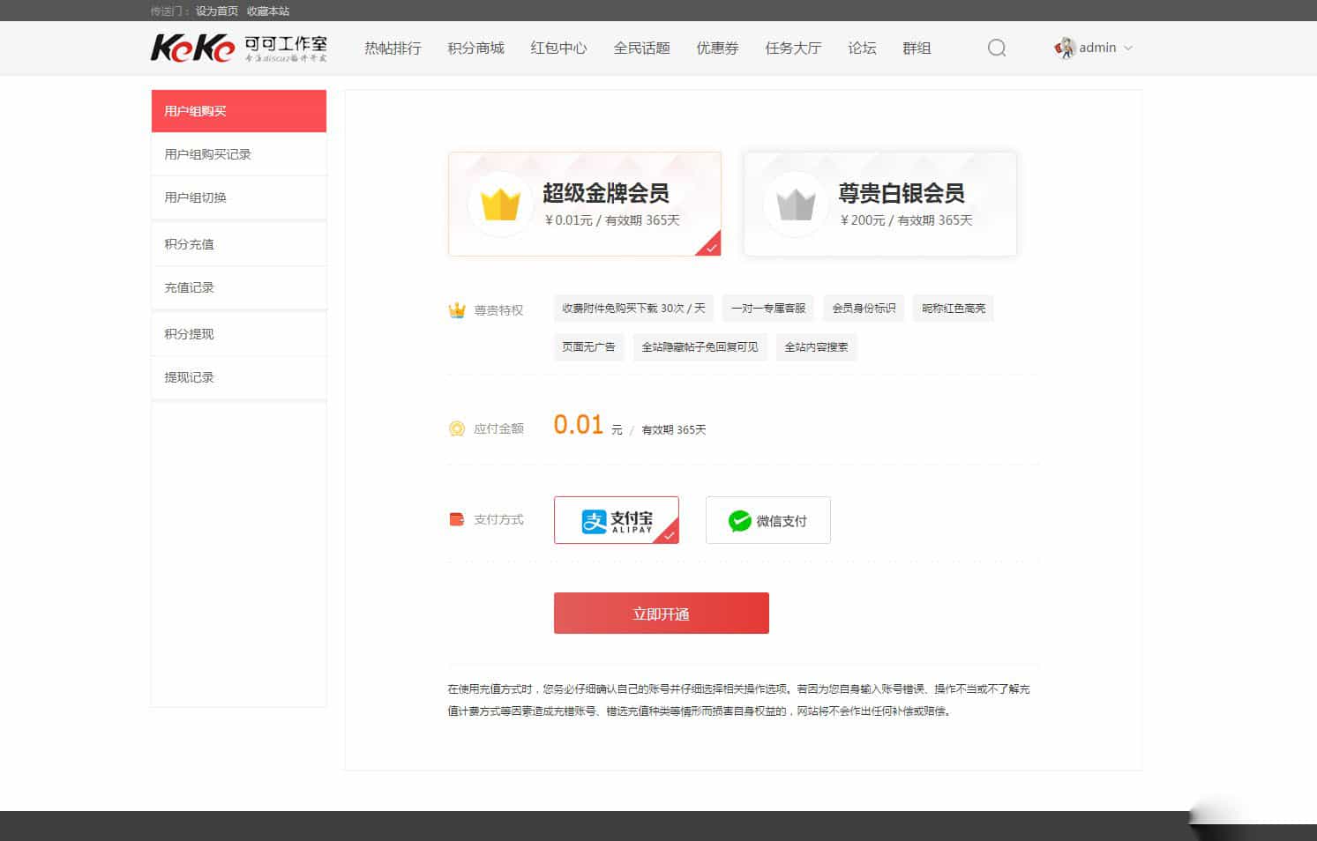Choose 支付宝 Alipay as payment method
This screenshot has width=1317, height=841.
pos(617,520)
